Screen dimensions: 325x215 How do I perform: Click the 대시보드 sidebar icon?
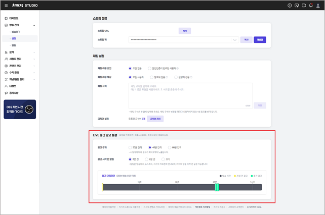pos(6,18)
